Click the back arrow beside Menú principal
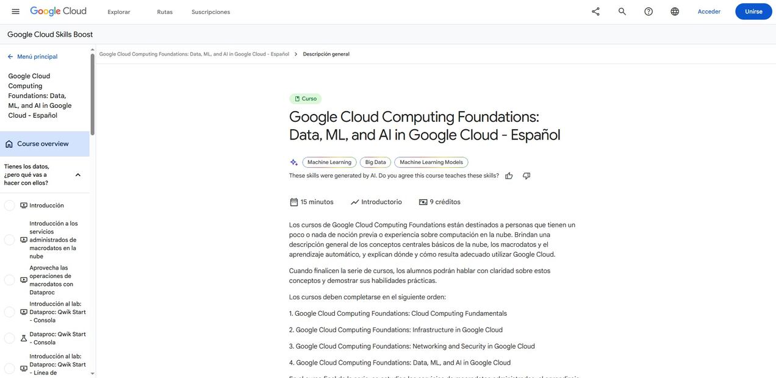The image size is (776, 378). (10, 57)
